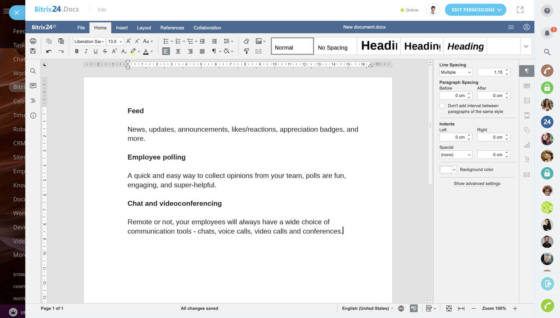Click the Left indent input field
The width and height of the screenshot is (560, 318).
pos(452,137)
